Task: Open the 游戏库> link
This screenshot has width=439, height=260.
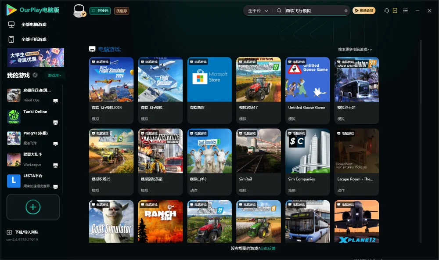Action: (54, 76)
